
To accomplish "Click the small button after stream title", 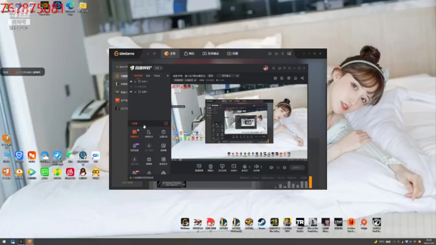I will pos(210,76).
